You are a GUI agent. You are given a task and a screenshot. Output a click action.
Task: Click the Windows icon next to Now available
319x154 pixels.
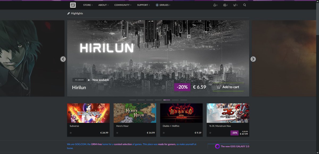(89, 80)
